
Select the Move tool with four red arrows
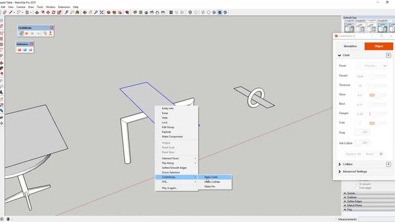click(x=48, y=12)
